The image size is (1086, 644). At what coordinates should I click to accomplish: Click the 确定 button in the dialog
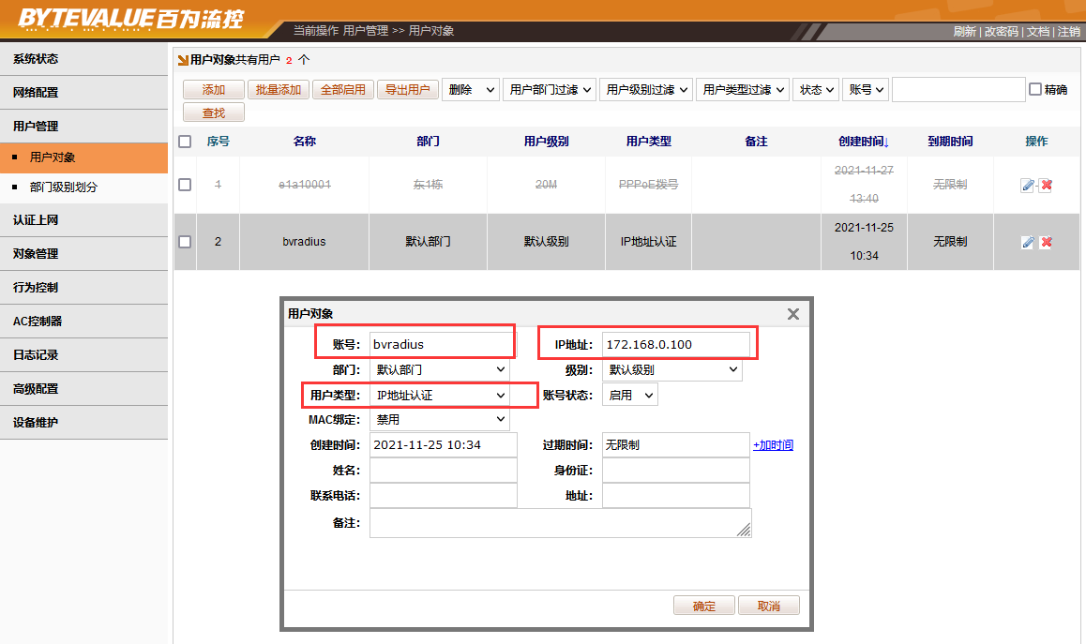703,606
